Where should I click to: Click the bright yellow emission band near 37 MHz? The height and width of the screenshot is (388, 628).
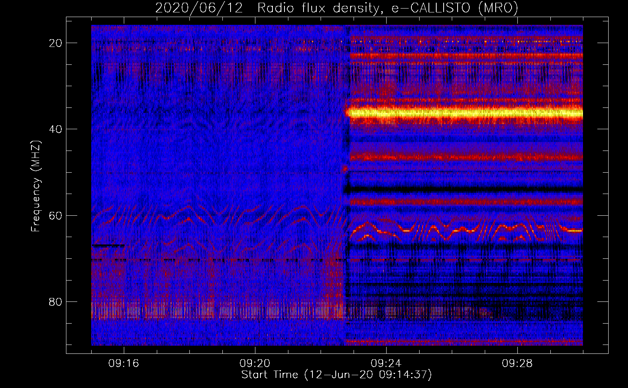(464, 113)
